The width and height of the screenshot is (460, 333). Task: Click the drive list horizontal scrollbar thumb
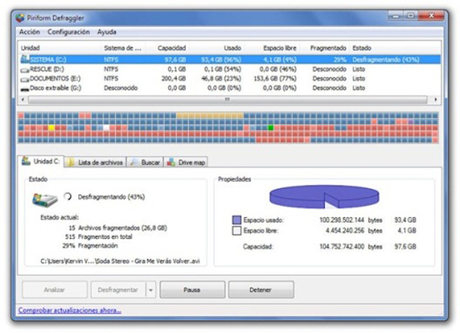point(227,100)
